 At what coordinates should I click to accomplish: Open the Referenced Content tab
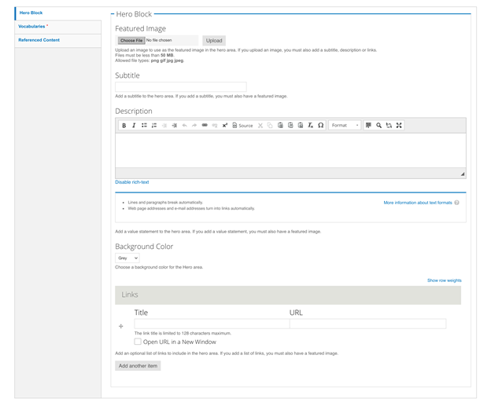click(x=39, y=40)
